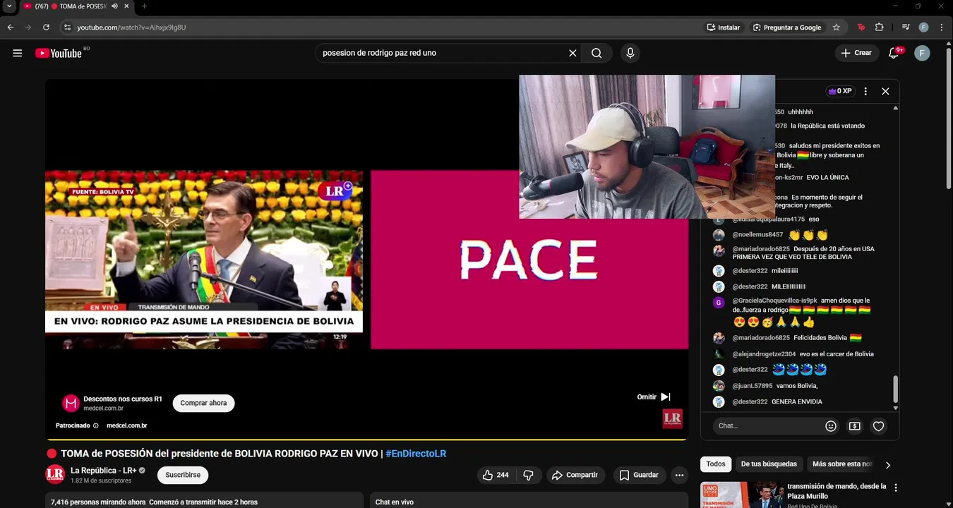Skip the ad with Omitir
Viewport: 953px width, 508px height.
[654, 397]
